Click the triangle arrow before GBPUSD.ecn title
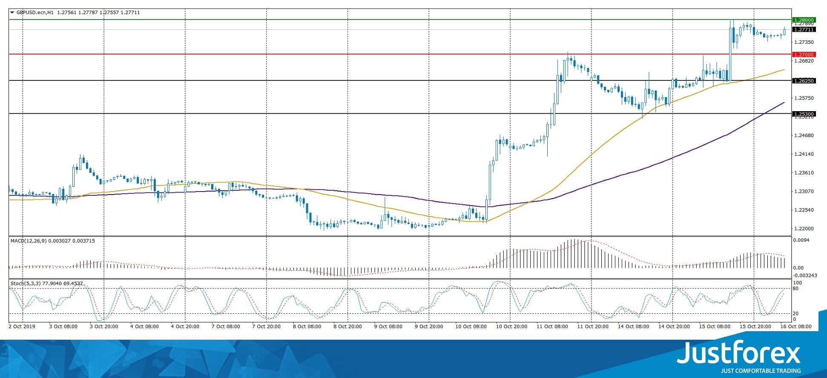Viewport: 827px width, 378px height. (x=12, y=12)
